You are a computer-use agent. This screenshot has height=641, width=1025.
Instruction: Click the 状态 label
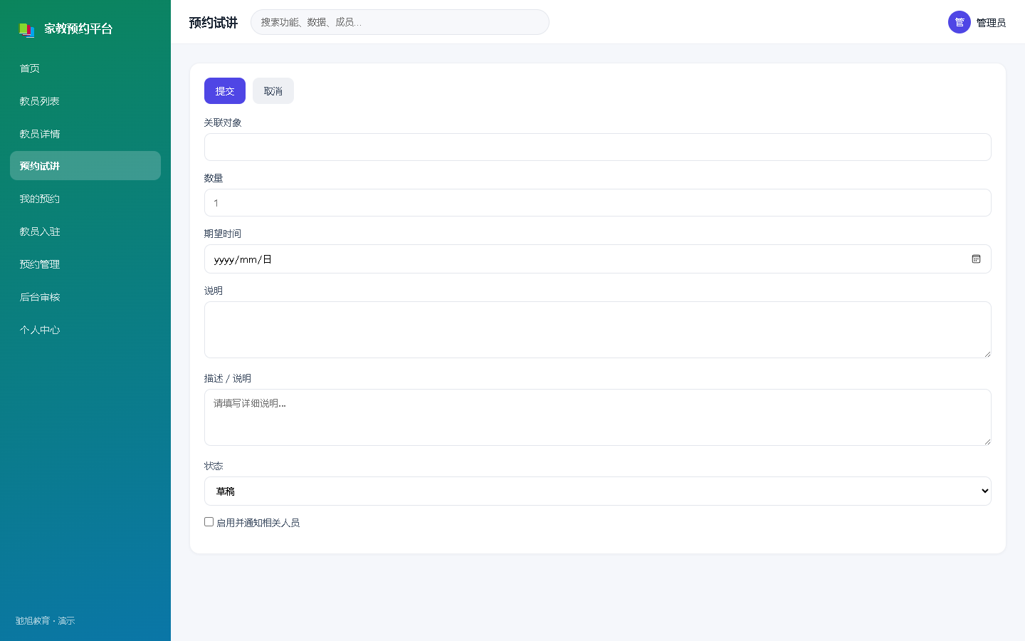point(214,466)
